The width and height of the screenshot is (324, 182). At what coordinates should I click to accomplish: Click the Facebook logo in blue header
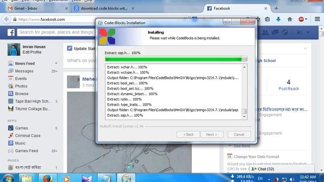pyautogui.click(x=11, y=32)
